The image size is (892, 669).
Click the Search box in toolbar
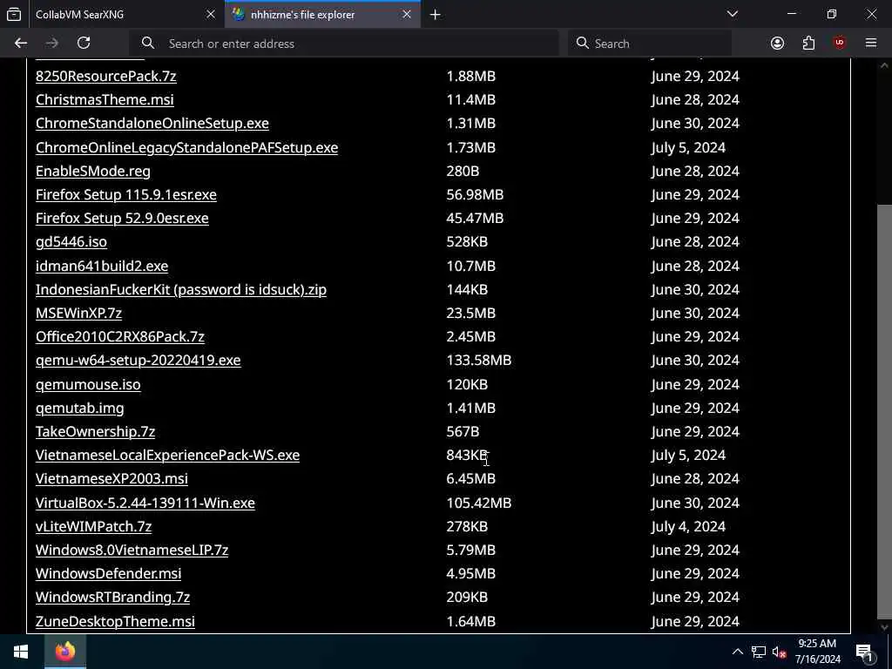650,44
